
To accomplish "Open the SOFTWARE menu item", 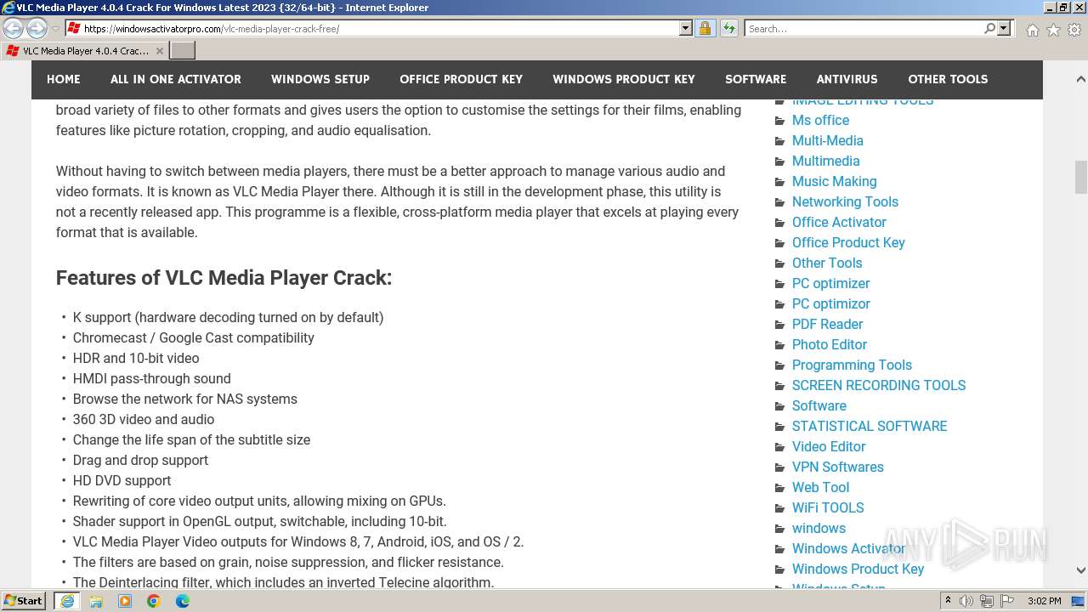I will [756, 79].
